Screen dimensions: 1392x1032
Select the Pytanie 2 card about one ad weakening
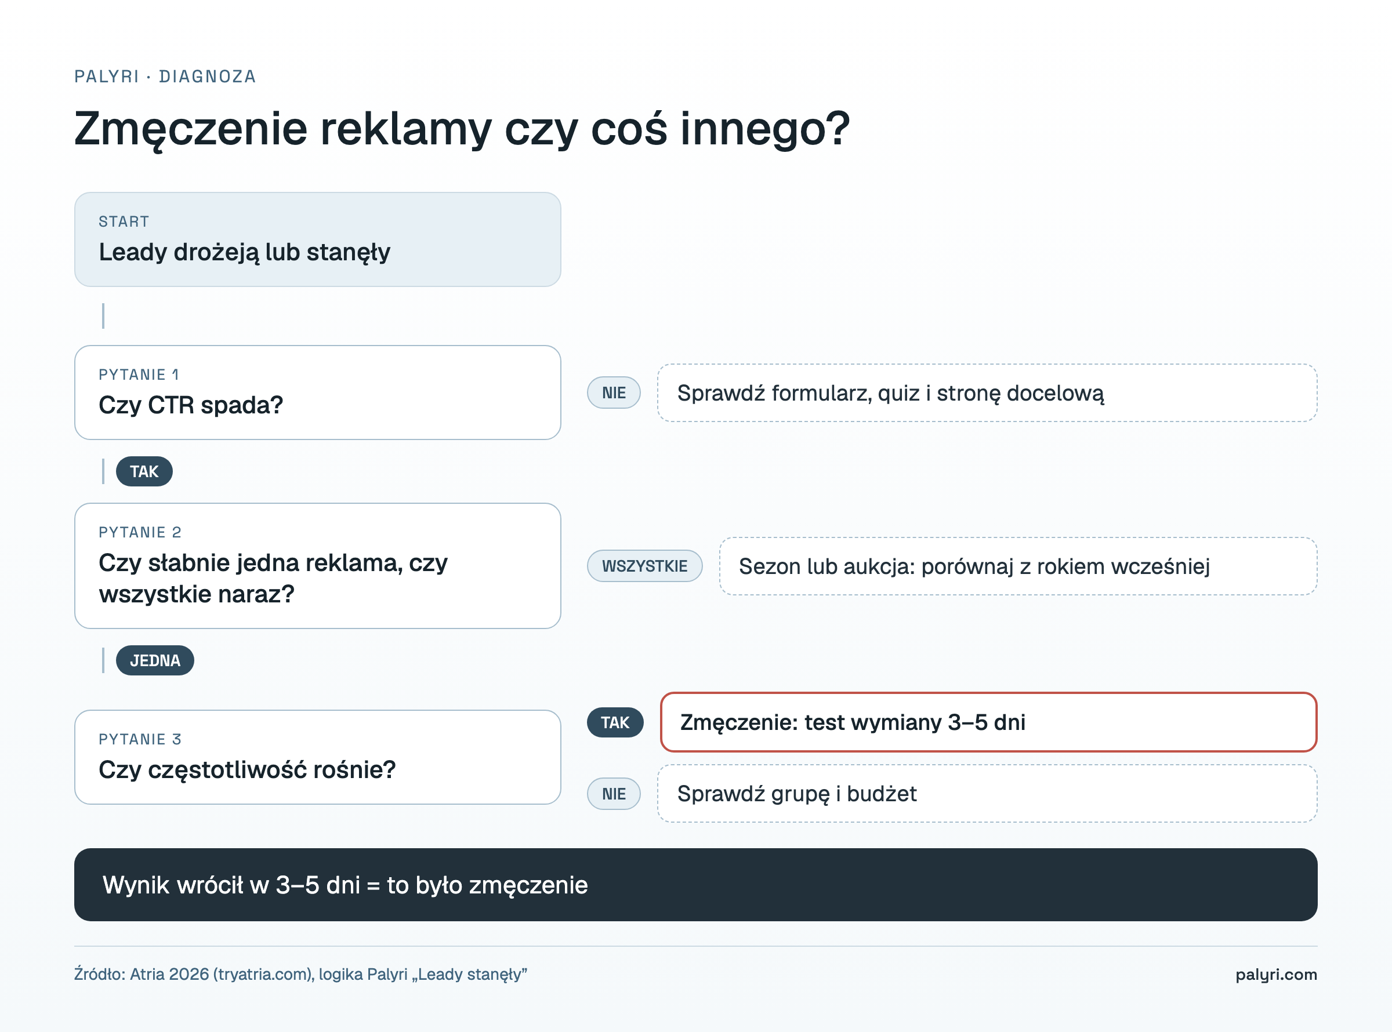point(317,566)
